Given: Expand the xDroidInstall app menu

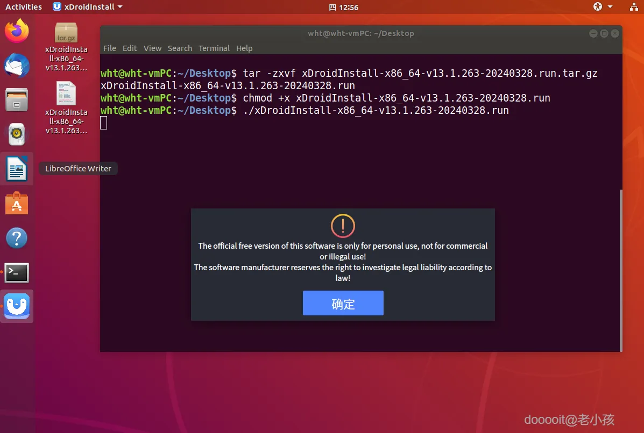Looking at the screenshot, I should (x=88, y=6).
